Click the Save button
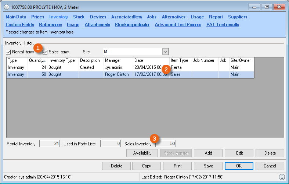The height and width of the screenshot is (184, 289). (x=208, y=166)
